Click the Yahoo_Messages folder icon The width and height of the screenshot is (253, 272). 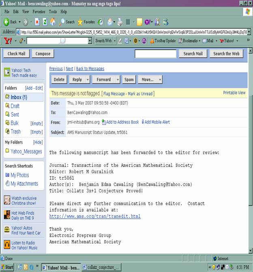click(7, 151)
